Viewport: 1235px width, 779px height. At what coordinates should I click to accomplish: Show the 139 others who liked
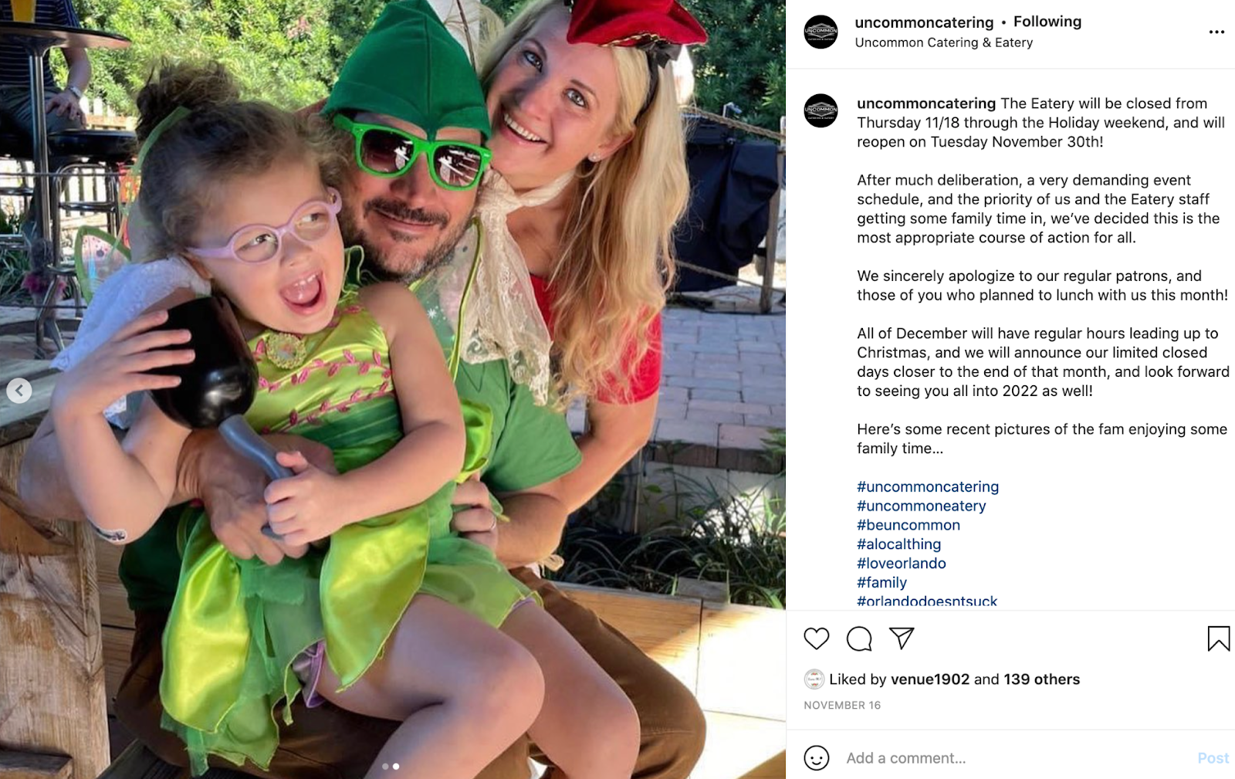pyautogui.click(x=1042, y=679)
